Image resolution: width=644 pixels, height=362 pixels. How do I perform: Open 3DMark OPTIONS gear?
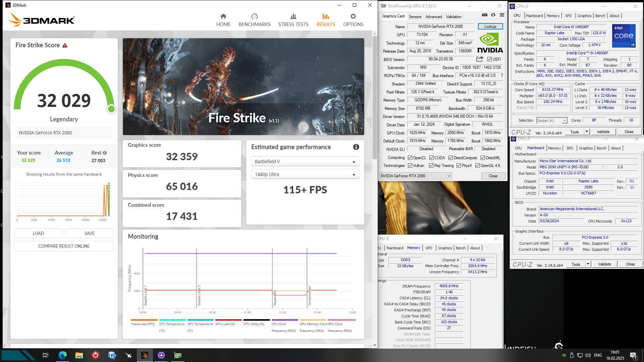coord(353,20)
